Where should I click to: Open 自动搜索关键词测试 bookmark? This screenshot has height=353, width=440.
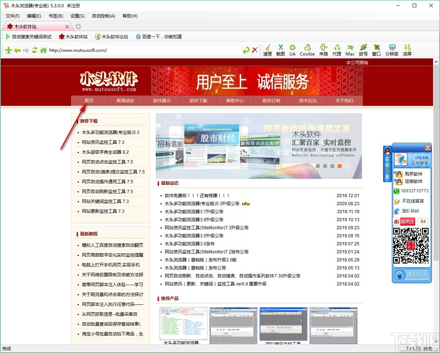click(28, 37)
